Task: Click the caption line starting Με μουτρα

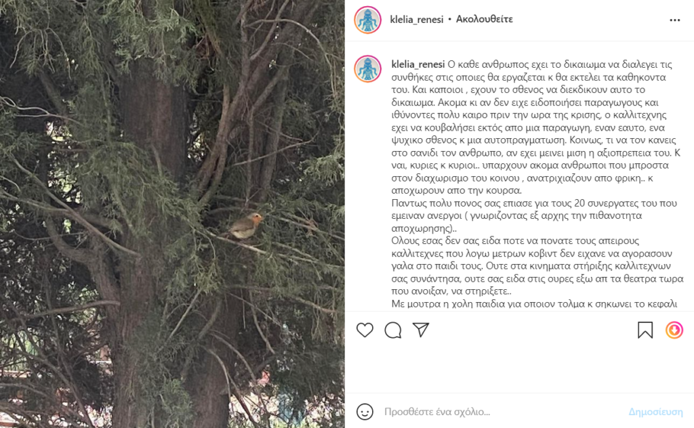Action: click(534, 304)
